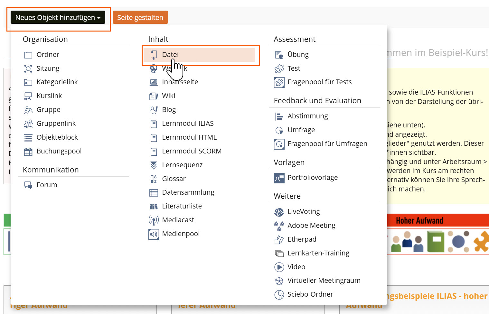Click the Sitzung icon
Image resolution: width=489 pixels, height=314 pixels.
[28, 69]
